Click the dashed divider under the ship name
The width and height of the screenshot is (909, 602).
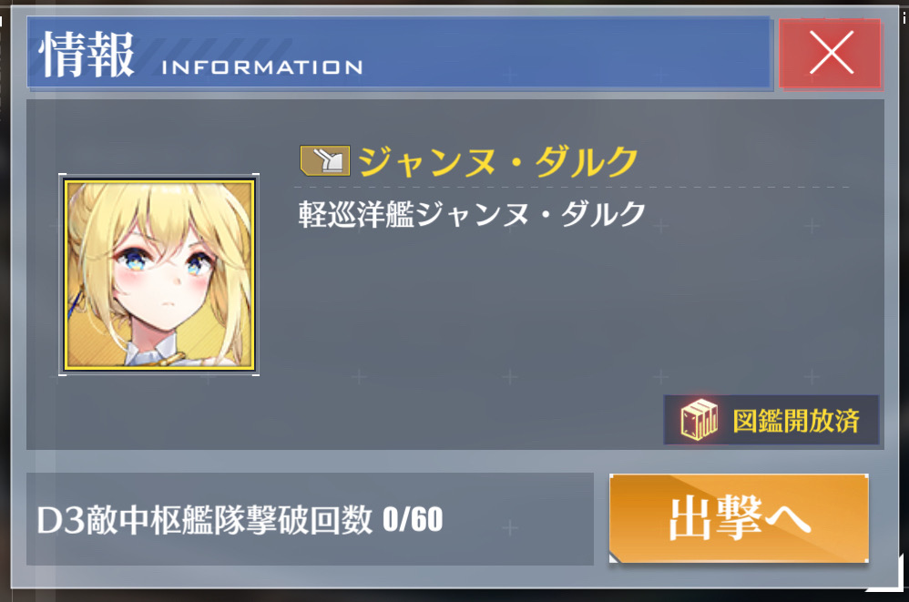572,187
